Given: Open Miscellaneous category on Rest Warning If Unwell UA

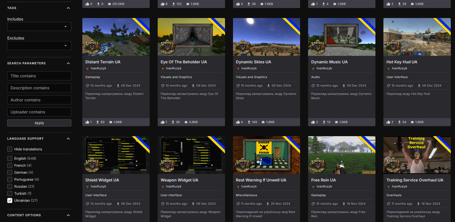Looking at the screenshot, I should pyautogui.click(x=247, y=195).
